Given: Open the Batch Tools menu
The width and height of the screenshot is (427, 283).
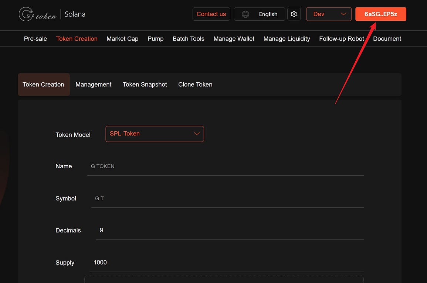Looking at the screenshot, I should [189, 39].
